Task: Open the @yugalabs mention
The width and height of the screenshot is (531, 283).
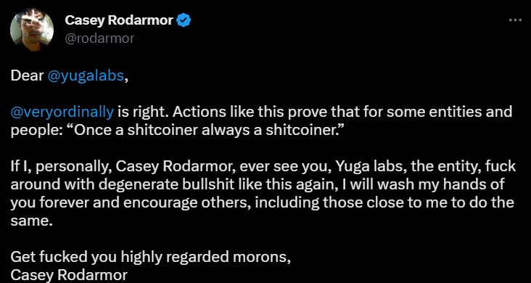Action: click(86, 76)
